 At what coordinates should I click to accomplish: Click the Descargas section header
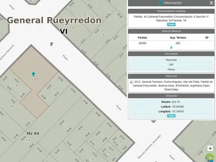pos(171,54)
